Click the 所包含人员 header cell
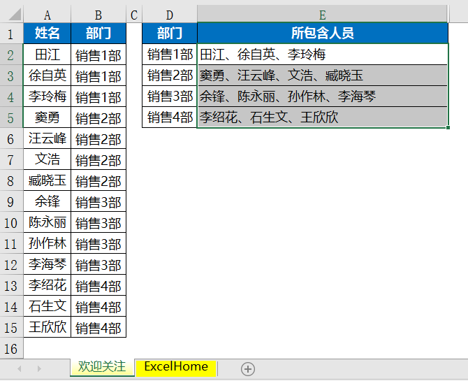468x381 pixels. [x=322, y=33]
